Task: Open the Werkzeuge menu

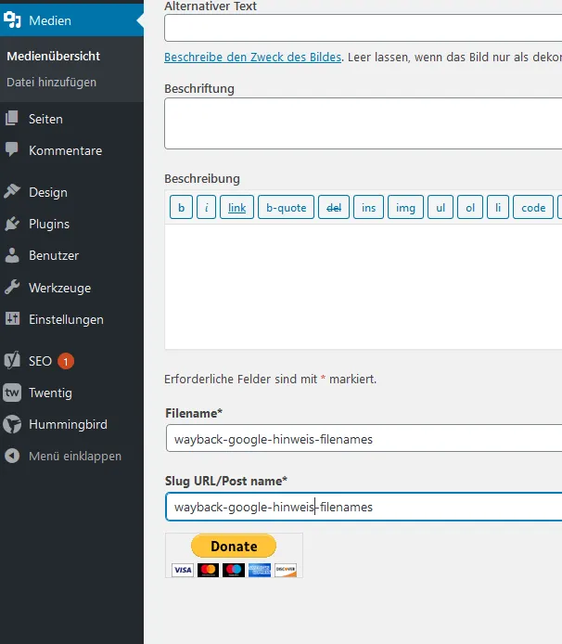Action: (71, 288)
